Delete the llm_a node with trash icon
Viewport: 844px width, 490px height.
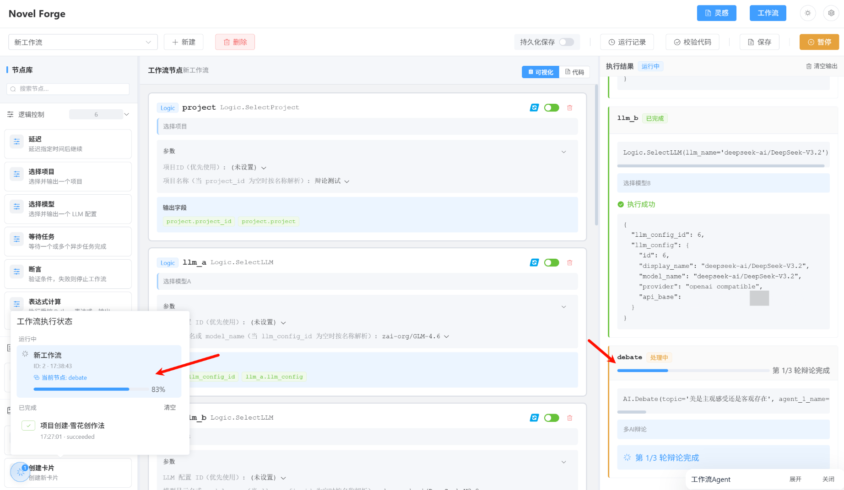pos(570,263)
